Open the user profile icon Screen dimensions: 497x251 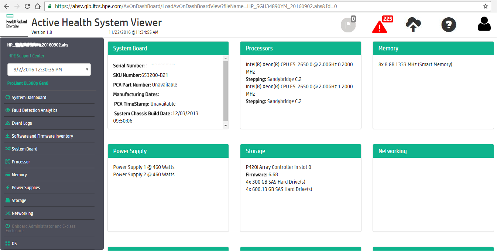pyautogui.click(x=484, y=24)
